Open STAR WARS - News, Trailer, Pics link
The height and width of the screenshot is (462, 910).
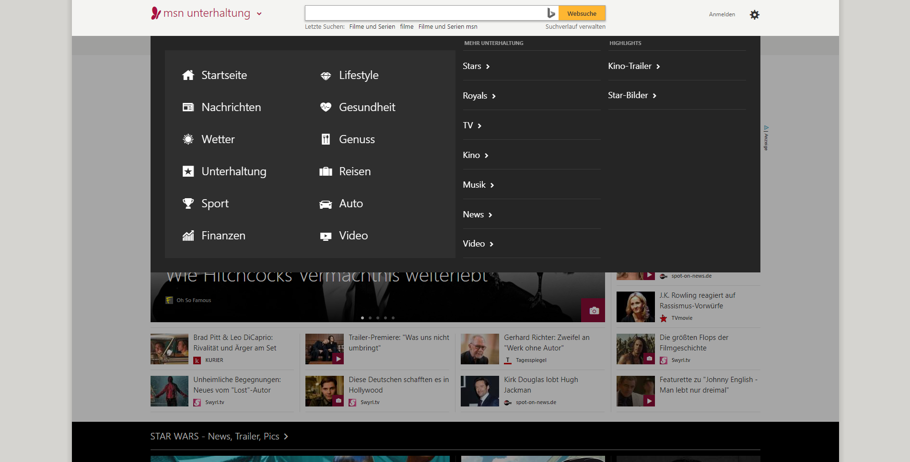[219, 437]
